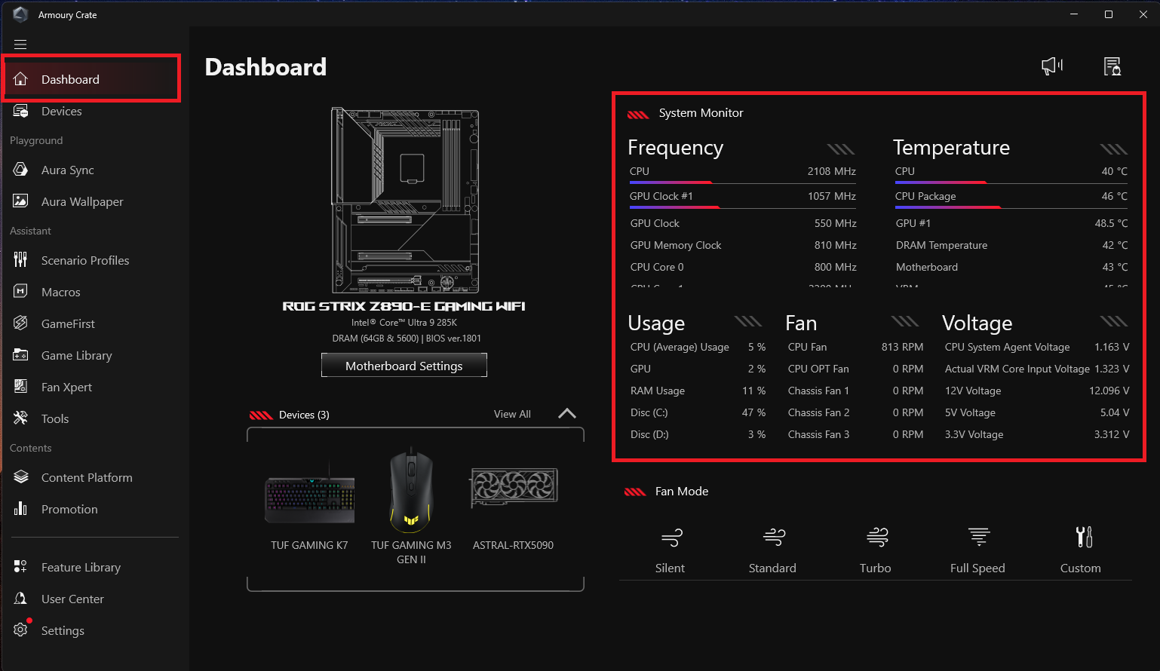Click the Devices sidebar icon

click(x=20, y=111)
